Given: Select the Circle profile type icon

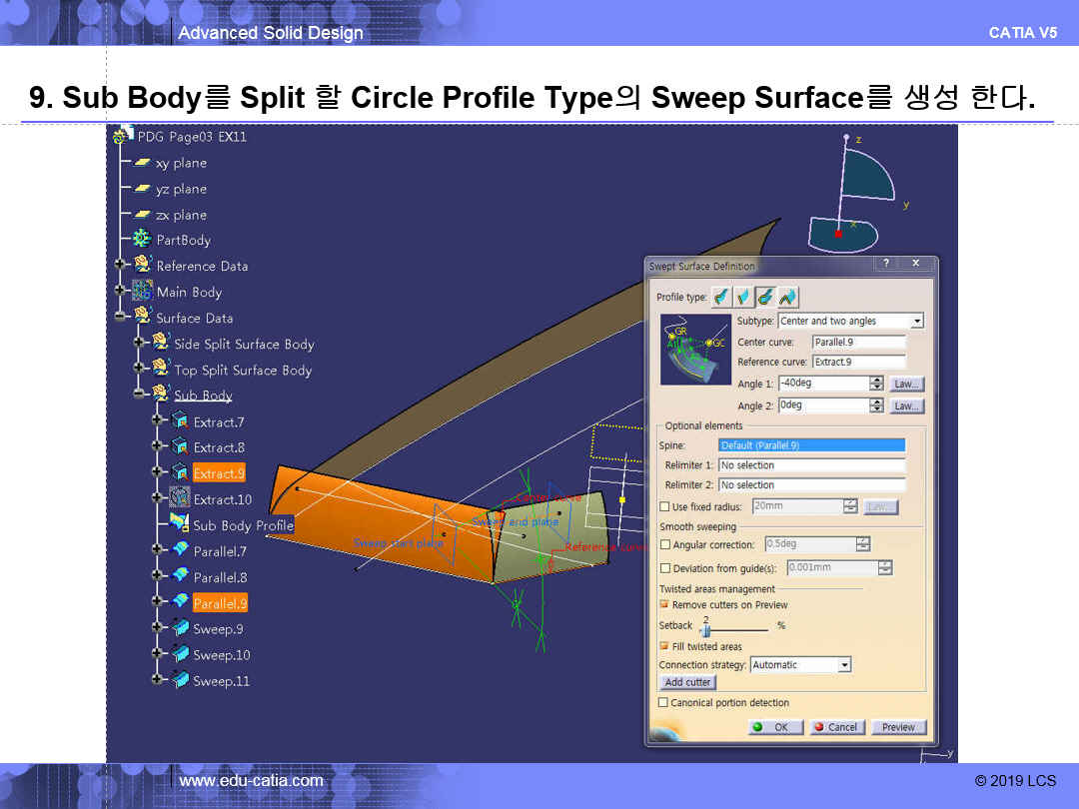Looking at the screenshot, I should click(x=765, y=297).
